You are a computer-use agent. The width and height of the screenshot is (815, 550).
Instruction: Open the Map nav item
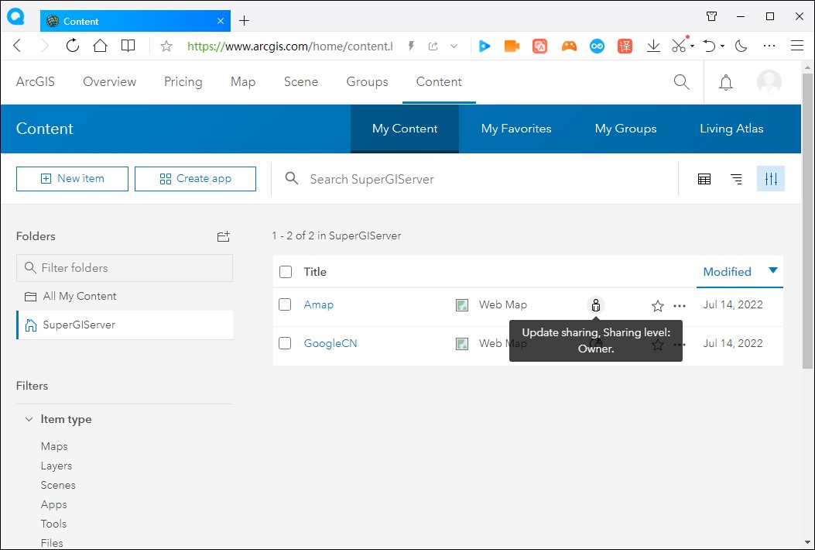[243, 81]
